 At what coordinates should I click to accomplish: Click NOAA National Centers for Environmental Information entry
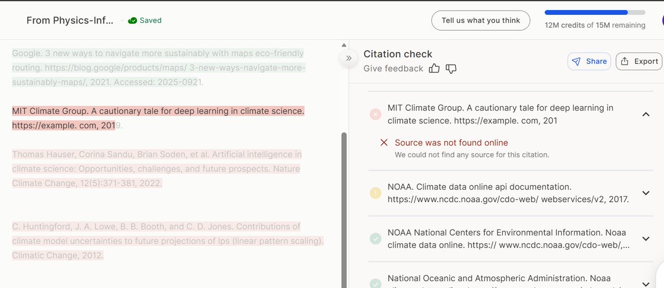511,239
